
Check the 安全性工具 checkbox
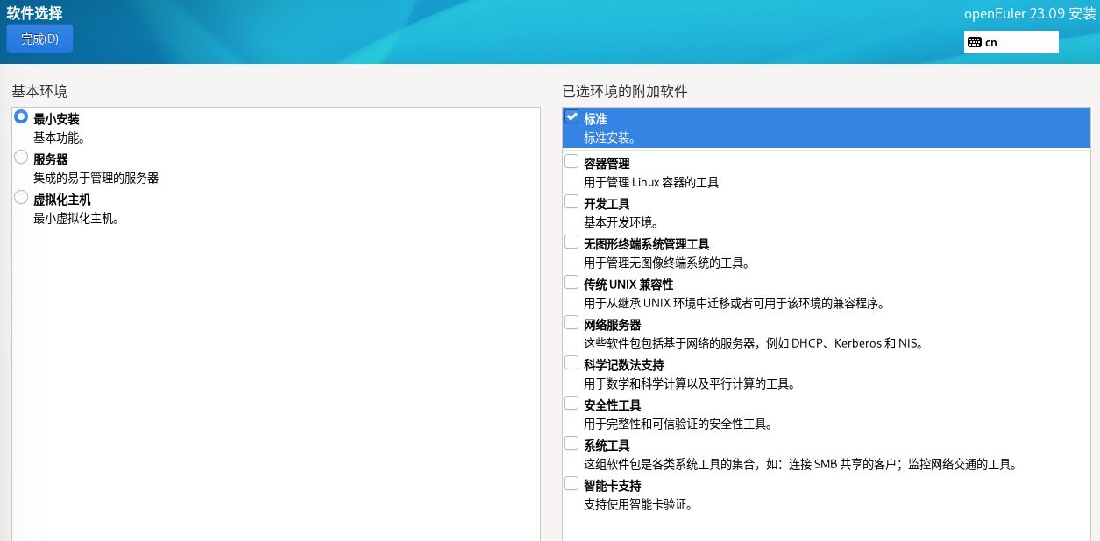coord(571,404)
